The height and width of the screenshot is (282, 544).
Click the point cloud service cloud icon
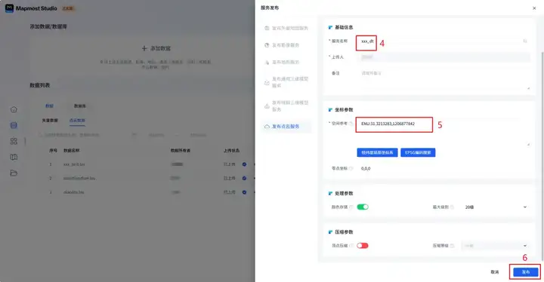(267, 127)
